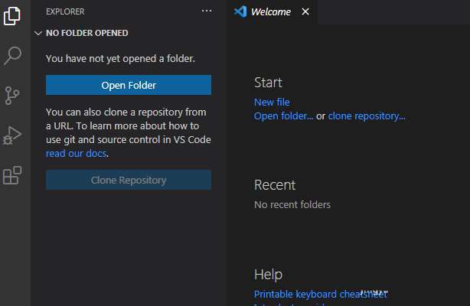This screenshot has height=306, width=470.
Task: Click the VS Code logo on Welcome tab
Action: pyautogui.click(x=240, y=11)
